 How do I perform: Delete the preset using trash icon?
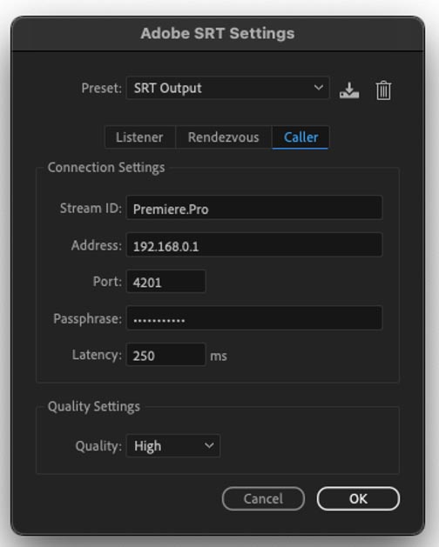(383, 90)
